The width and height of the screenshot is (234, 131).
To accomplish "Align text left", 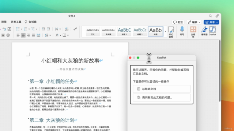I will [18, 35].
